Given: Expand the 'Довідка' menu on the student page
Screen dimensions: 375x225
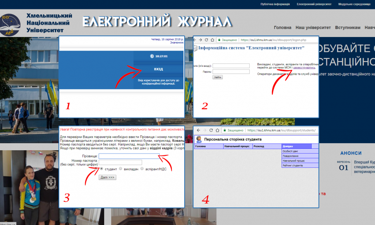Looking at the screenshot, I should point(297,146).
